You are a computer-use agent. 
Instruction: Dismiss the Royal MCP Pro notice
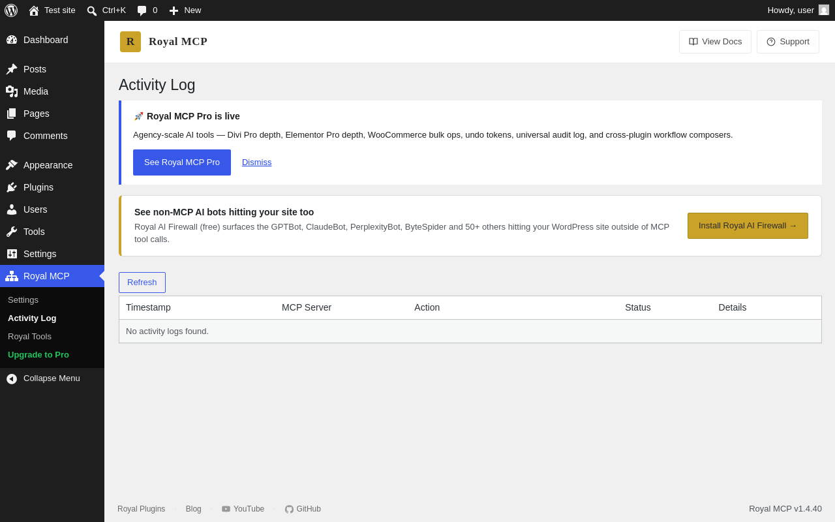pos(256,162)
